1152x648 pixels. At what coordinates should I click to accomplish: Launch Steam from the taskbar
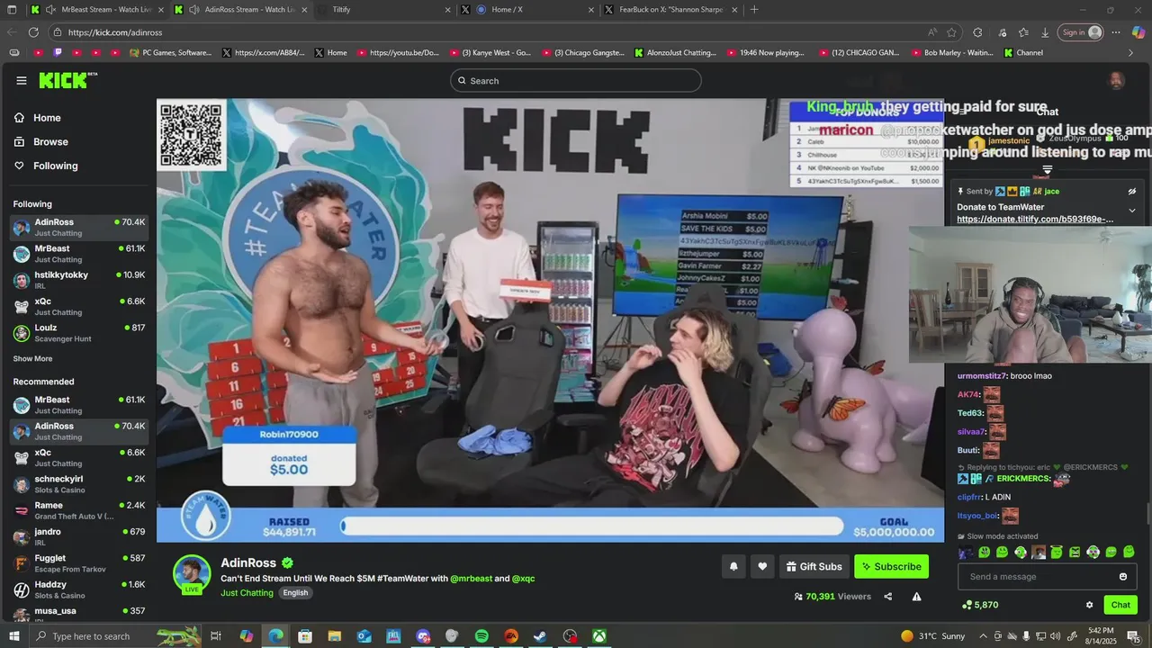(540, 636)
